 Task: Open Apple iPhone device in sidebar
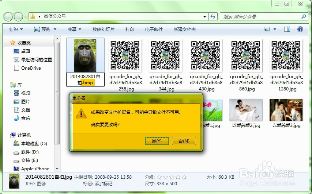pyautogui.click(x=31, y=168)
